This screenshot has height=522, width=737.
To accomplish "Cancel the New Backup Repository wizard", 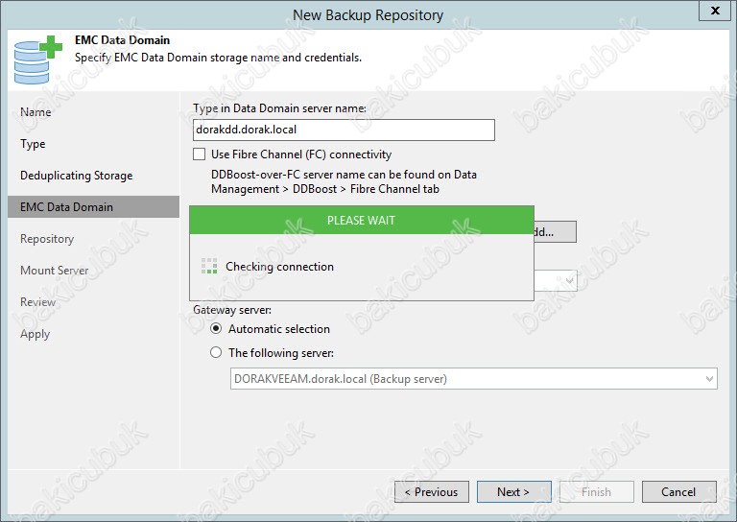I will click(679, 492).
